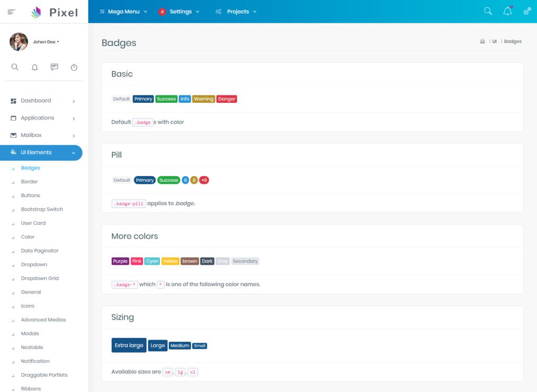Open the Johen Doe user dropdown
The image size is (537, 392).
pyautogui.click(x=46, y=42)
